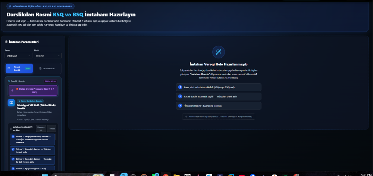The width and height of the screenshot is (373, 176).
Task: Click the Bütün Kitab purple tag
Action: [x=50, y=81]
